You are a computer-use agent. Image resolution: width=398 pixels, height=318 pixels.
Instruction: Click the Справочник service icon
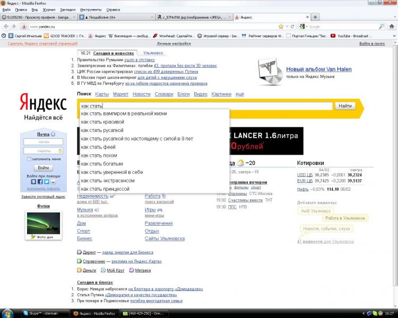[x=80, y=261]
